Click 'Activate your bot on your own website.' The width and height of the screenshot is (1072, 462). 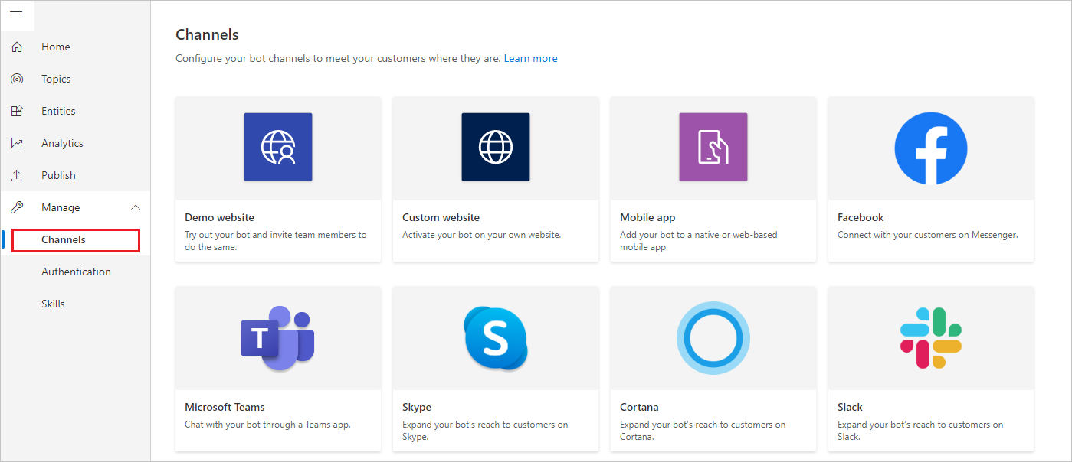click(481, 235)
